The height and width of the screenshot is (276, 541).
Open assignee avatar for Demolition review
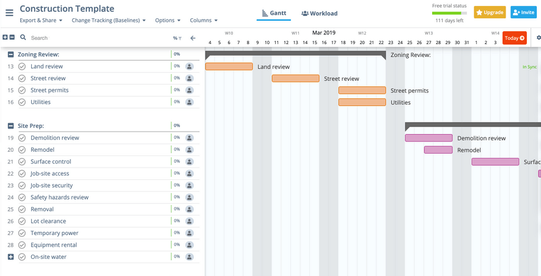tap(189, 138)
